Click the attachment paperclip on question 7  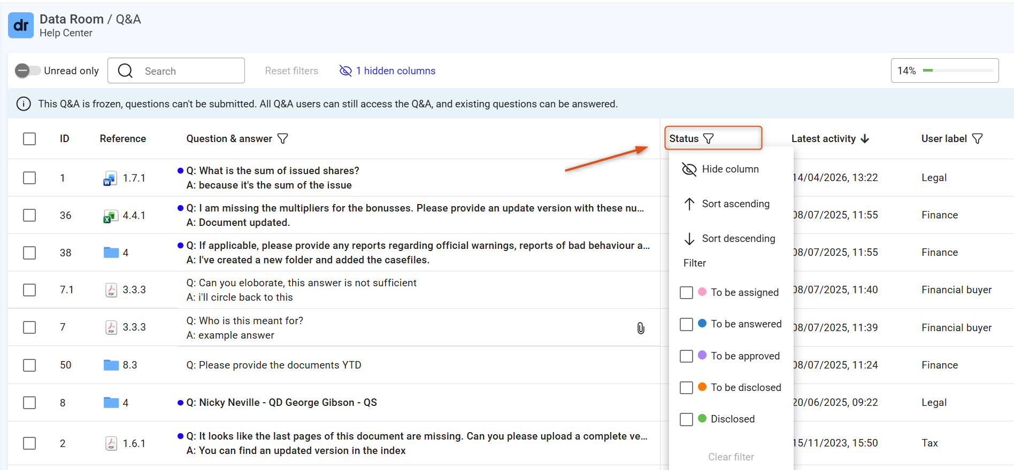641,328
